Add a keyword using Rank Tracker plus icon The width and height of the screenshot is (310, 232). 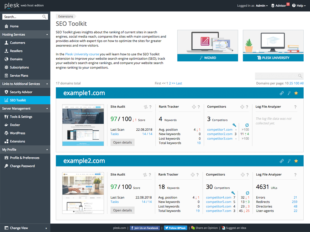point(194,107)
